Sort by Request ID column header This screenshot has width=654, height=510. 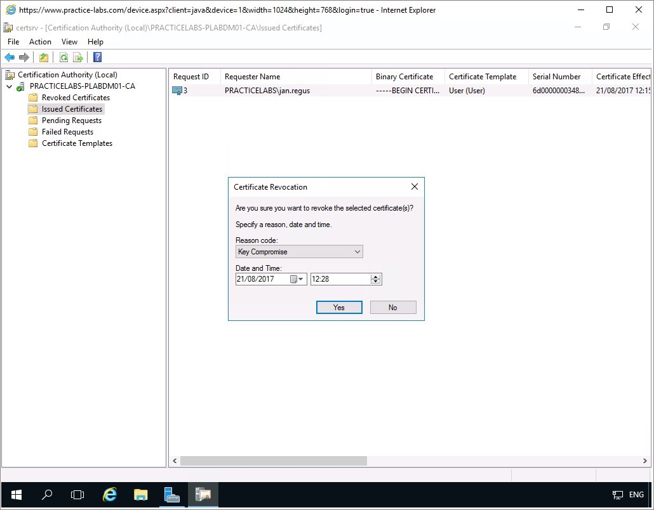[x=195, y=77]
